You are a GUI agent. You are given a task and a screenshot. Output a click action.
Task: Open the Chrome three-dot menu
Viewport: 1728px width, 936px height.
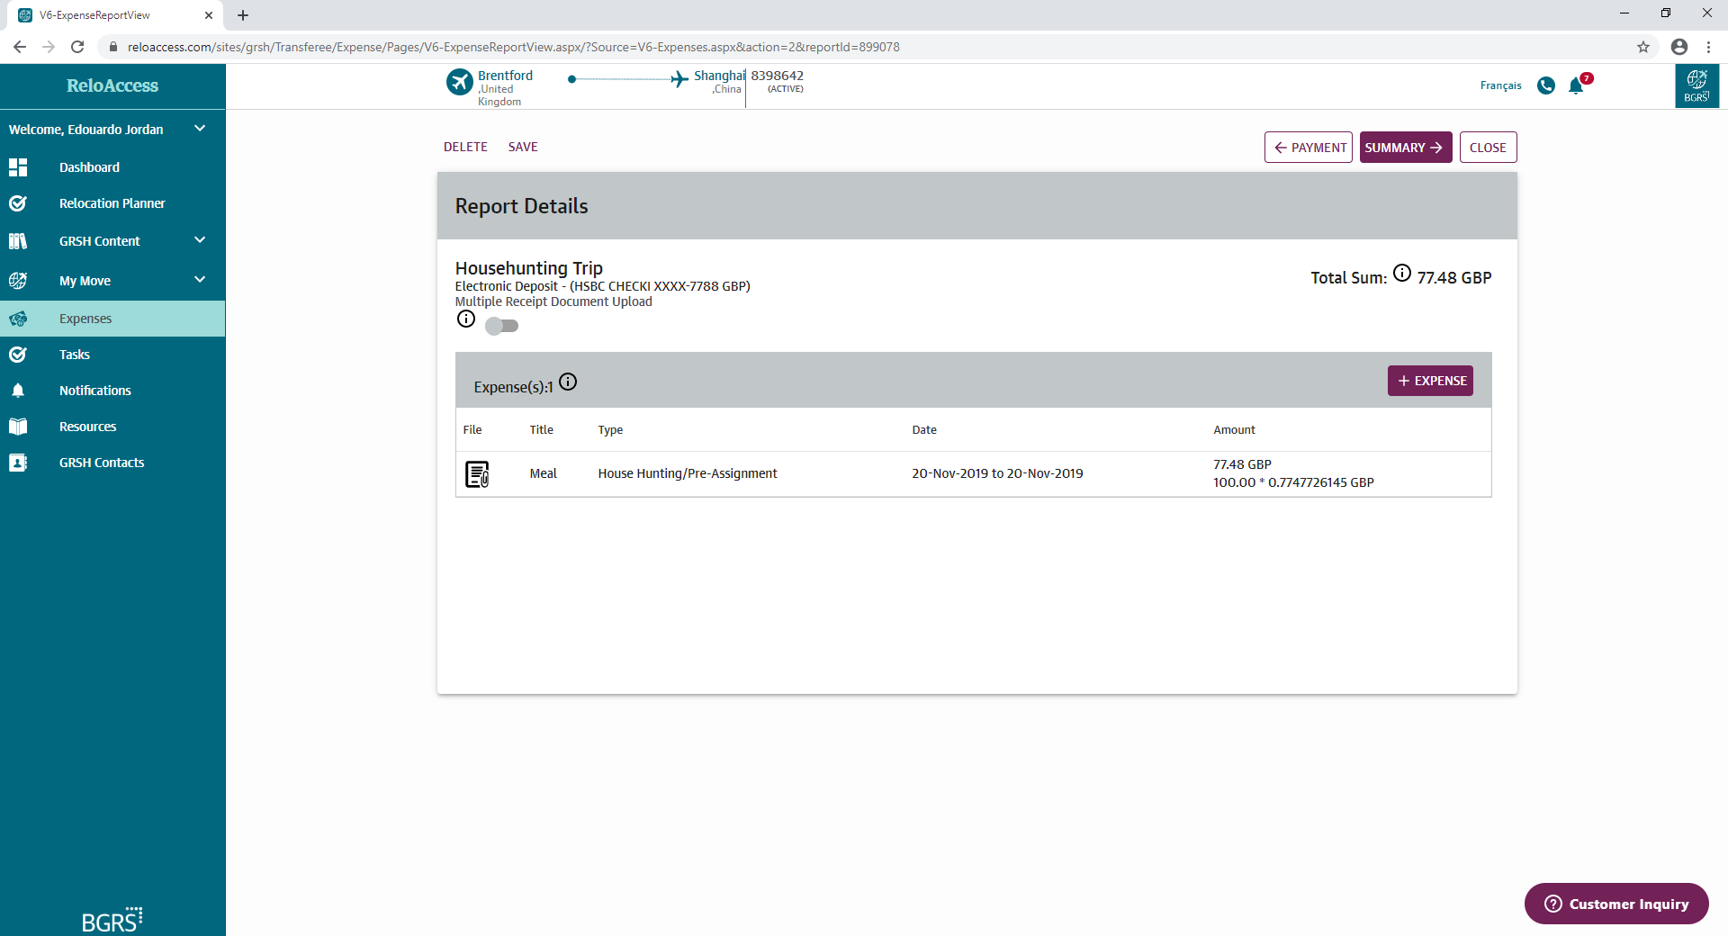[x=1708, y=47]
